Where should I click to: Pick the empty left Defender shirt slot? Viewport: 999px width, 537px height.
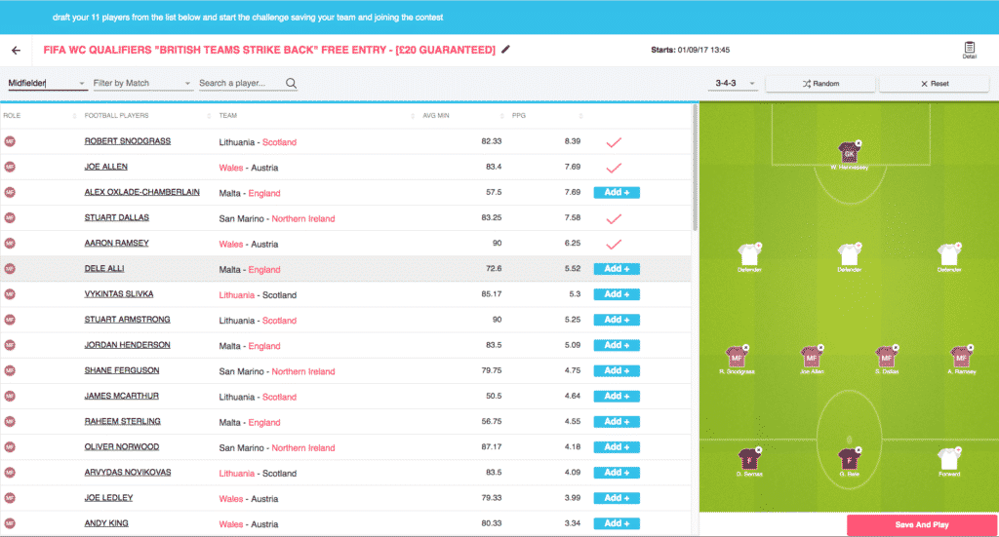click(749, 253)
